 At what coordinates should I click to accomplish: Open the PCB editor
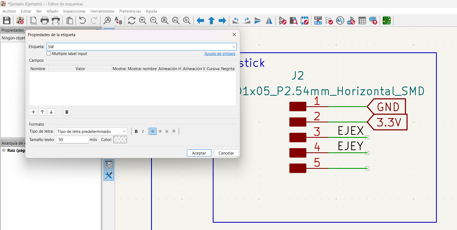(387, 20)
